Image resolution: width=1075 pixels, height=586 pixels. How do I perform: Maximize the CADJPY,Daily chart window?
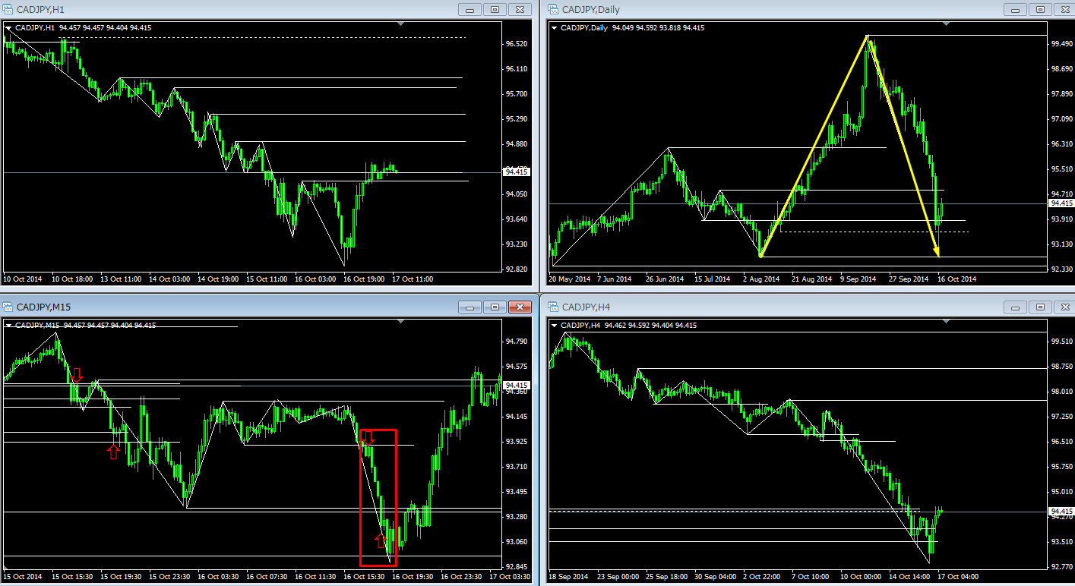point(1039,10)
